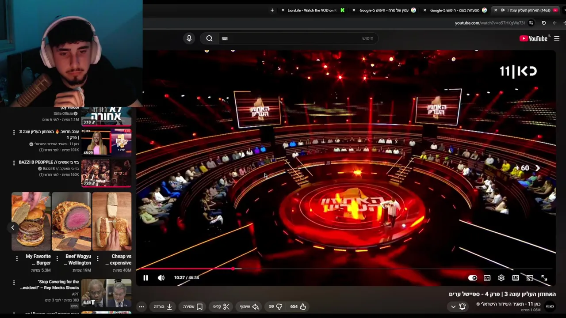Close the עטין של פרה Google tab
Screen dimensions: 566x318
click(x=354, y=10)
